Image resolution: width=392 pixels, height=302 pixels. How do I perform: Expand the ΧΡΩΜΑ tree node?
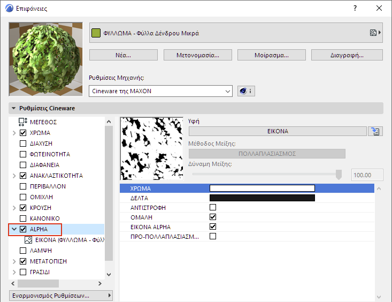click(x=14, y=133)
